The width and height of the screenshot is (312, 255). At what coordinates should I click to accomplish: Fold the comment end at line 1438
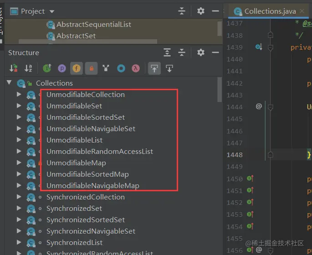[270, 35]
